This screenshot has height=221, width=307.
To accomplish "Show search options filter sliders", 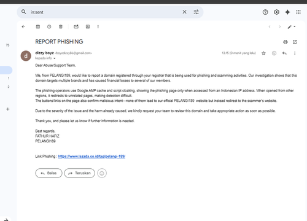I will click(x=196, y=12).
